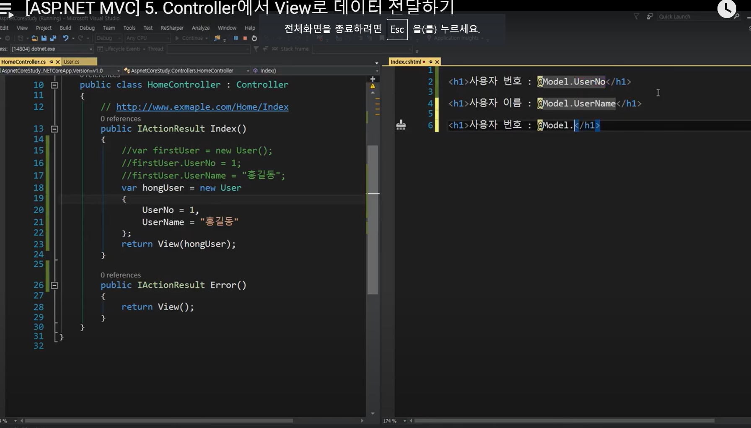Screen dimensions: 751x428
Task: Click the Quick Launch magnifier icon
Action: [x=736, y=16]
